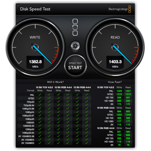
Task: Click the 1080p29.97 format row label
Action: [x=28, y=116]
